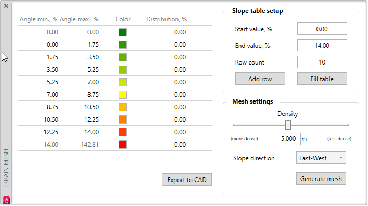
Task: Click the AutoCAD logo icon on sidebar
Action: point(6,200)
